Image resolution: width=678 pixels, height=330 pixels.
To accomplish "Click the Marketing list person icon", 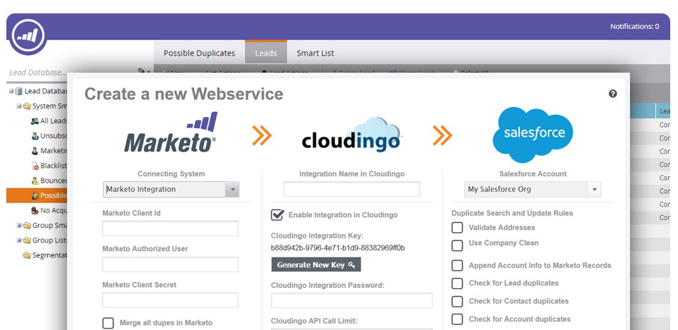I will tap(35, 151).
